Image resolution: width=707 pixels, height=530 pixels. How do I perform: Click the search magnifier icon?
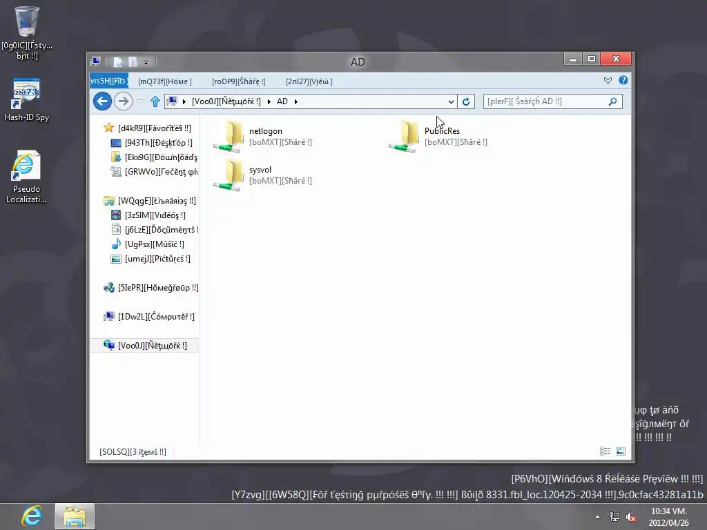(612, 101)
